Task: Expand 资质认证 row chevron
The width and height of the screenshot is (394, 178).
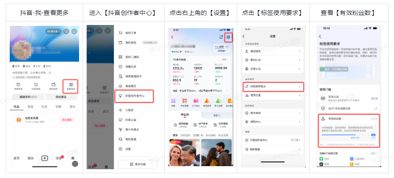Action: click(300, 69)
